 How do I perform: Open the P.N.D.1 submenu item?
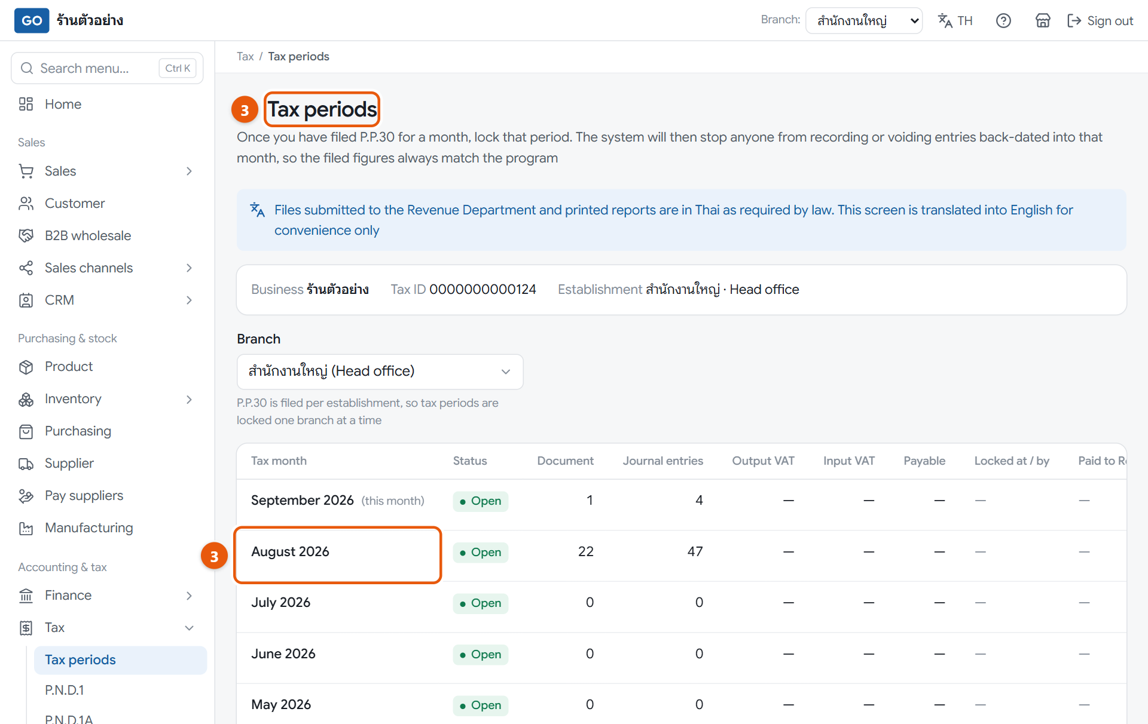point(120,691)
